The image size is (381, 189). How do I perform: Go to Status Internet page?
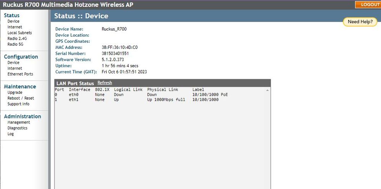[x=15, y=27]
